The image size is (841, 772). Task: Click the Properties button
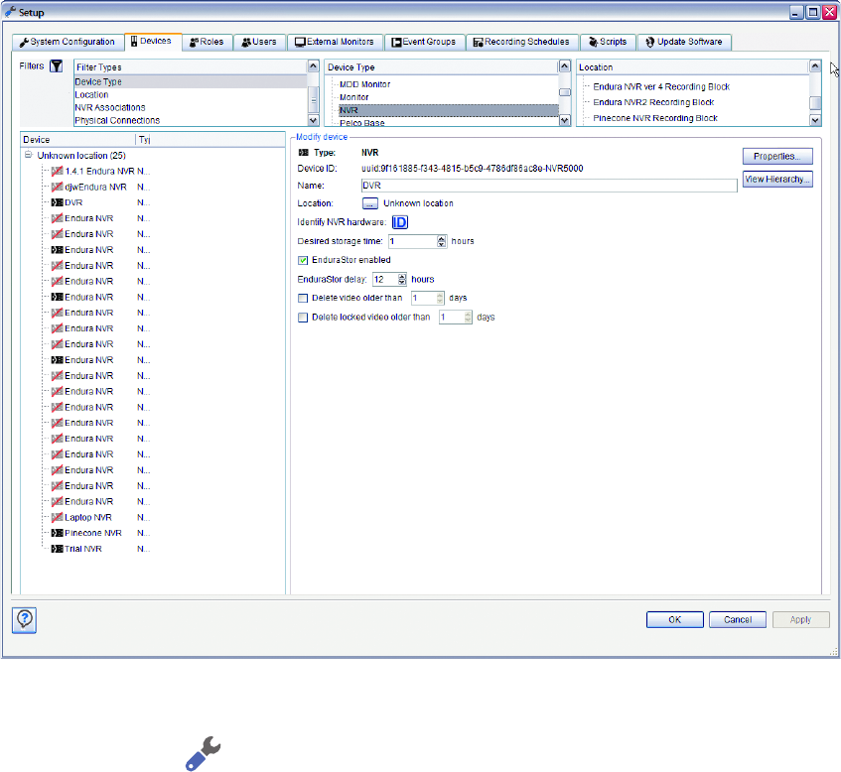click(777, 157)
